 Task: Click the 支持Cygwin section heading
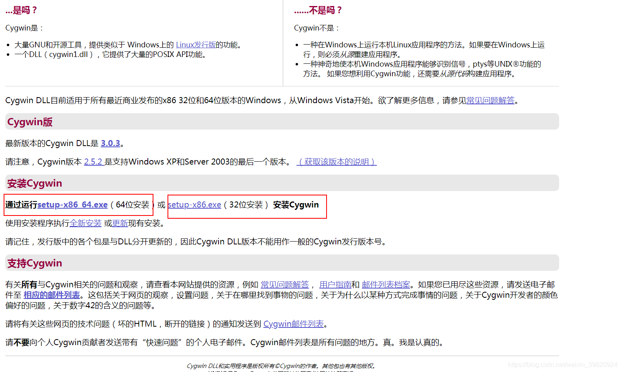[35, 263]
